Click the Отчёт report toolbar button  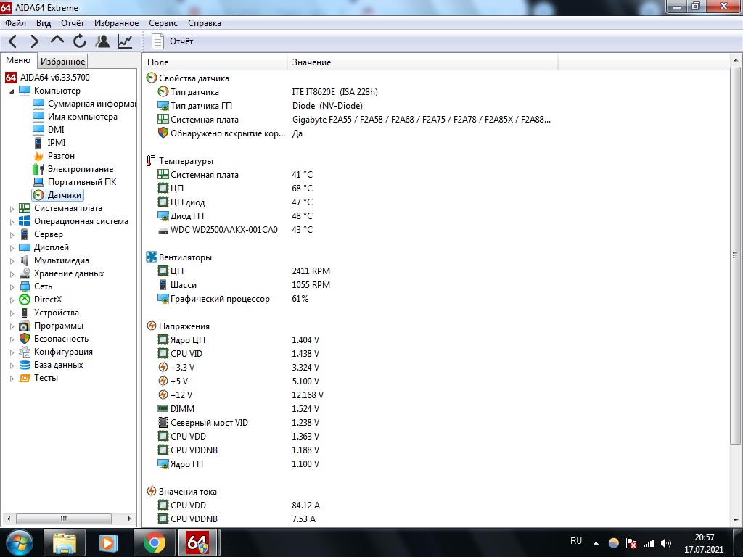click(x=173, y=41)
